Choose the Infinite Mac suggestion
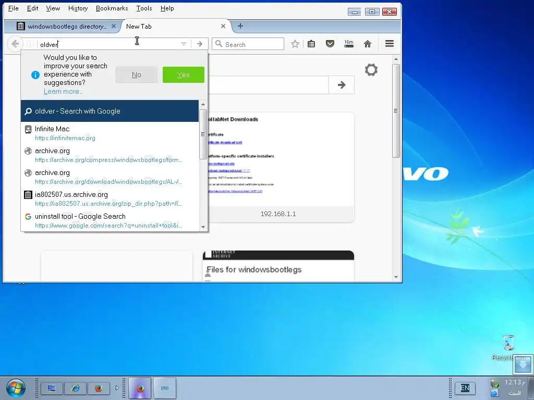This screenshot has width=534, height=400. [110, 133]
